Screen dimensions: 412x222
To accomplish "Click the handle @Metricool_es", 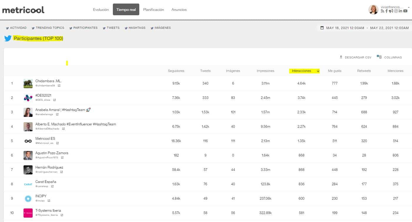I will (44, 143).
